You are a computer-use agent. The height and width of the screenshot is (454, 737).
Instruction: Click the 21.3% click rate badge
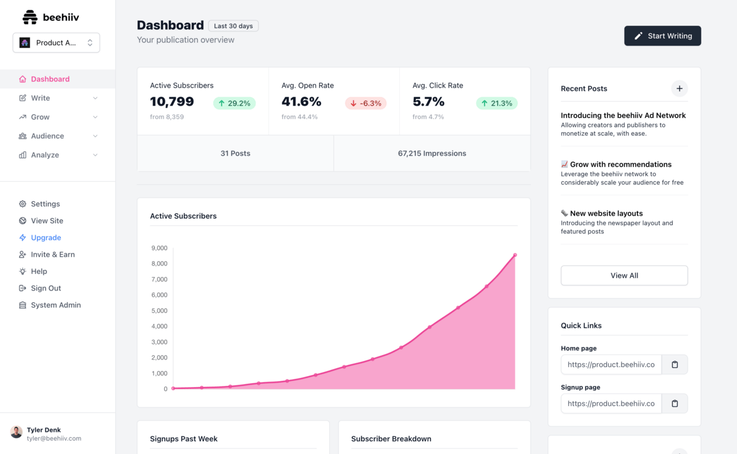coord(497,103)
